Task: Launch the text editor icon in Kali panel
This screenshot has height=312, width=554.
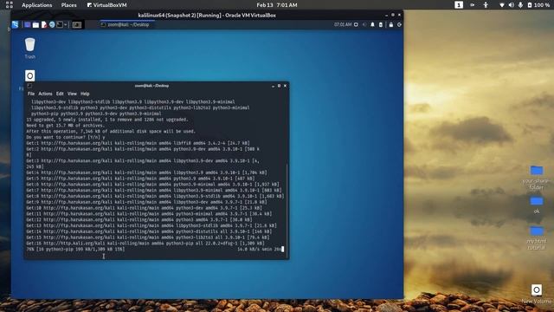Action: (44, 24)
